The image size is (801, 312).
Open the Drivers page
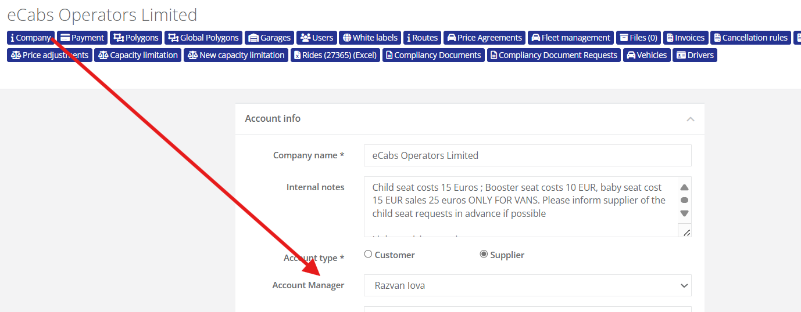click(x=695, y=55)
